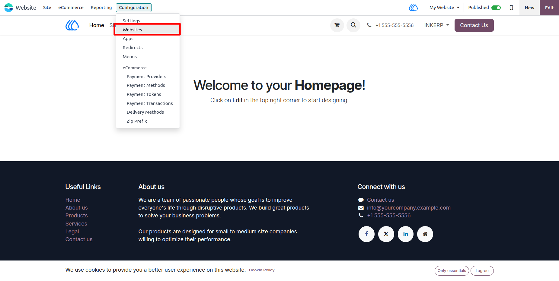The image size is (559, 281).
Task: Click the Odoo Website app icon
Action: [8, 8]
